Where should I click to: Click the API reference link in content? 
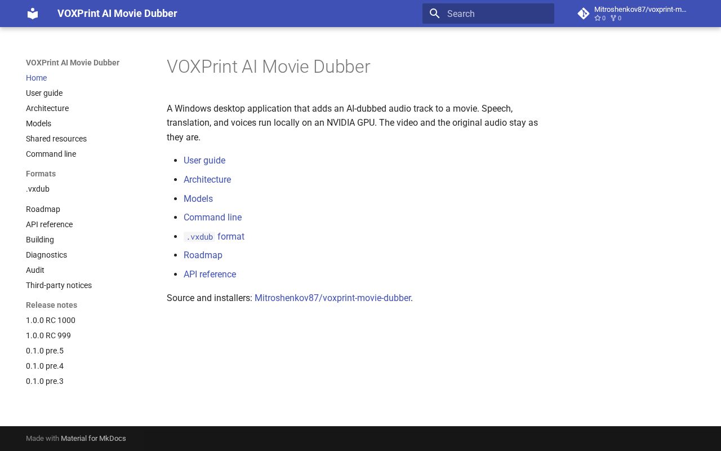coord(210,274)
